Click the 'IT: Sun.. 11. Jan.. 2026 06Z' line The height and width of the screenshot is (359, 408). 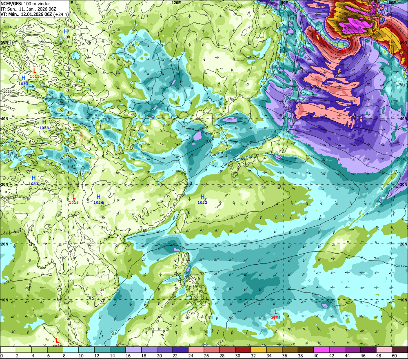[x=29, y=9]
